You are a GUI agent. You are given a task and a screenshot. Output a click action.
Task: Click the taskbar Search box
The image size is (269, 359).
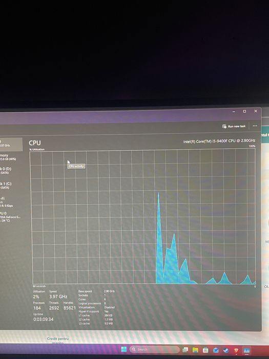[154, 349]
